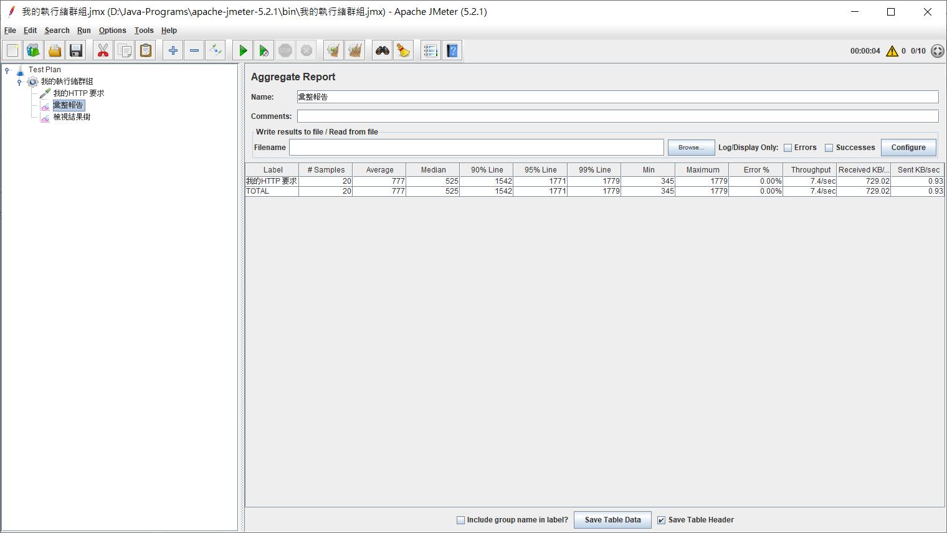947x533 pixels.
Task: Enable the Successes only checkbox
Action: [x=829, y=148]
